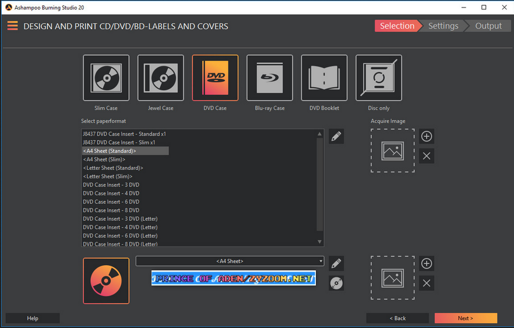Select DVD Case Insert - 8 DVD (Letter)

(120, 244)
